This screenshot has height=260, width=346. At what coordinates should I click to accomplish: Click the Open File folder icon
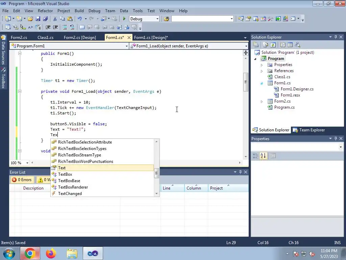pos(30,19)
